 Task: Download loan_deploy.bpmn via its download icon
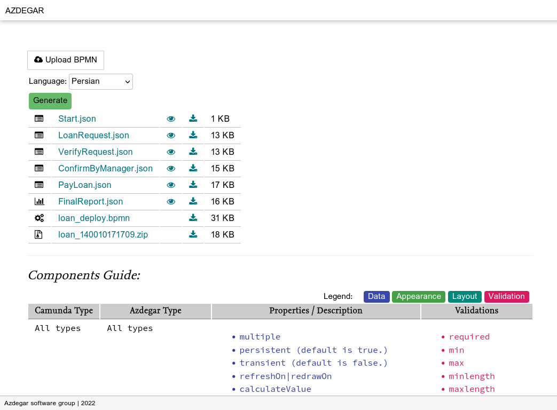193,218
